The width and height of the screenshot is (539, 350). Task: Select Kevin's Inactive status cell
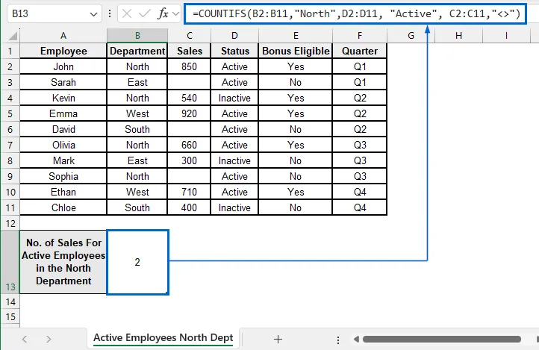click(x=234, y=98)
